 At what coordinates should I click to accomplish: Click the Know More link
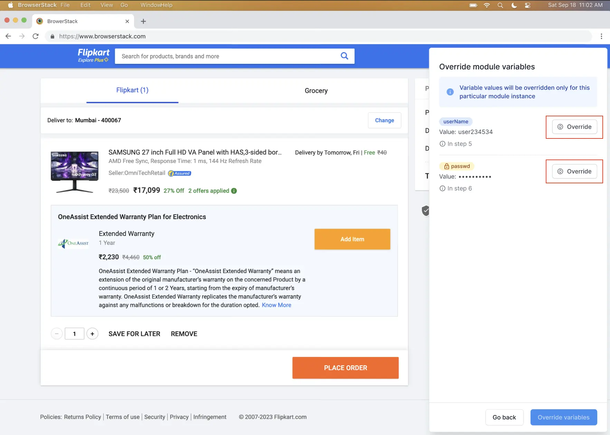tap(276, 305)
